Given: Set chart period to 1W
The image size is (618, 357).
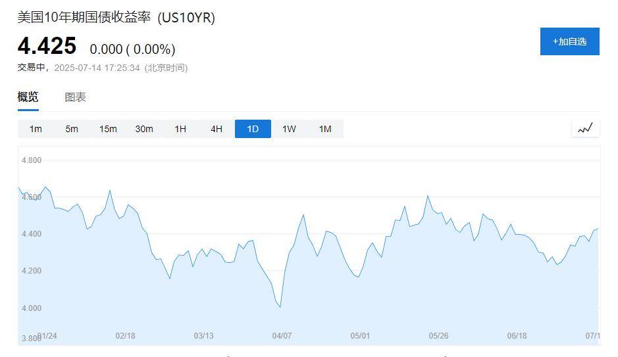Looking at the screenshot, I should tap(289, 129).
